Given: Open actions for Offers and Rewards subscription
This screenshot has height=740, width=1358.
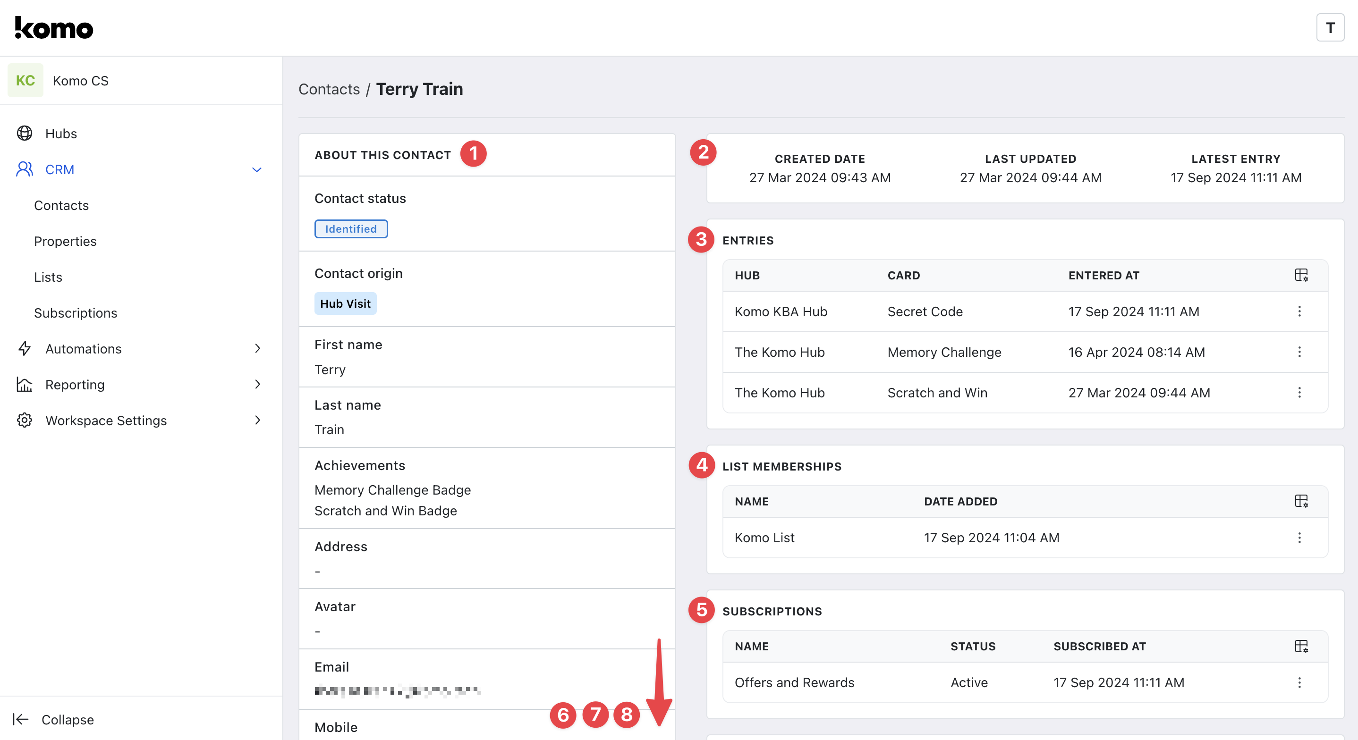Looking at the screenshot, I should (x=1299, y=682).
